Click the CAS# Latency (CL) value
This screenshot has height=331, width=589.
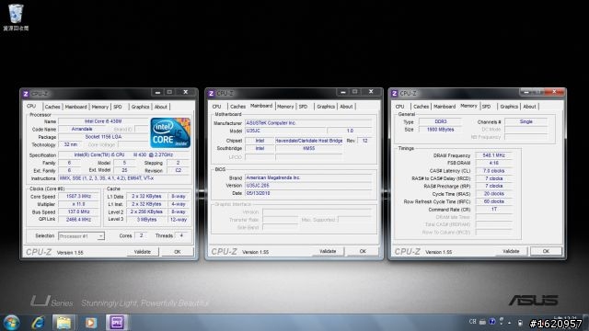pyautogui.click(x=493, y=171)
